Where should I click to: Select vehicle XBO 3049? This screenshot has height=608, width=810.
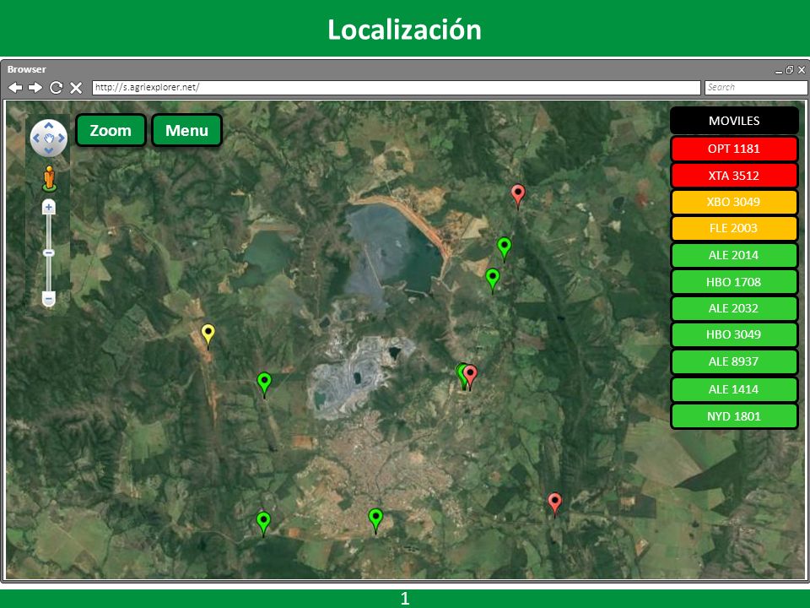click(x=734, y=202)
